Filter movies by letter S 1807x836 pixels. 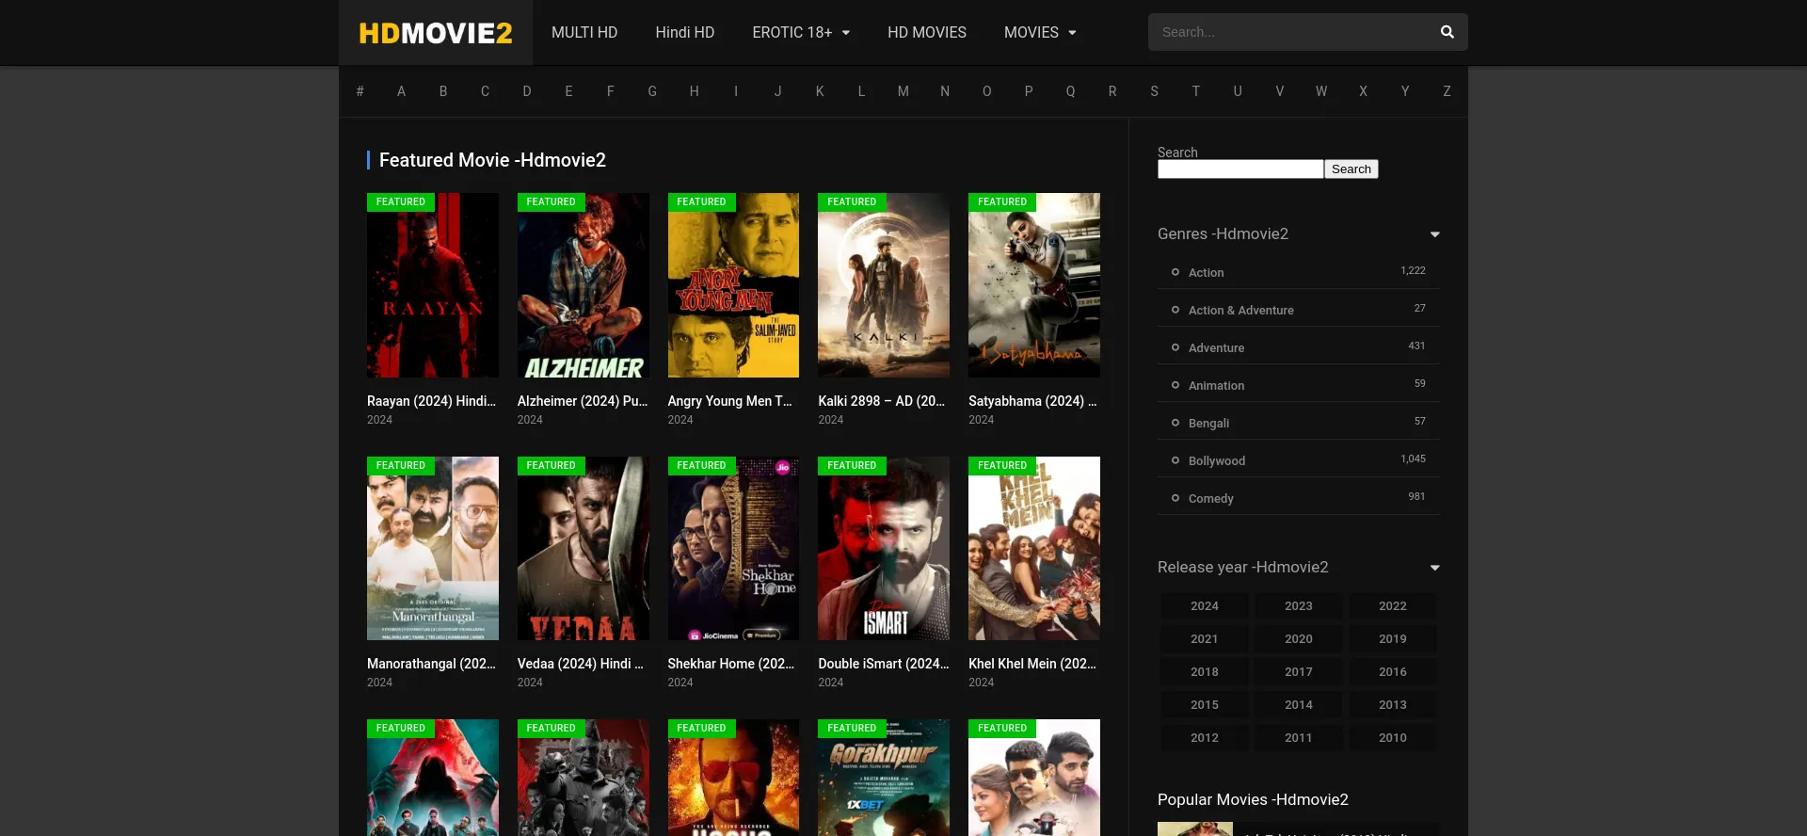click(1154, 91)
